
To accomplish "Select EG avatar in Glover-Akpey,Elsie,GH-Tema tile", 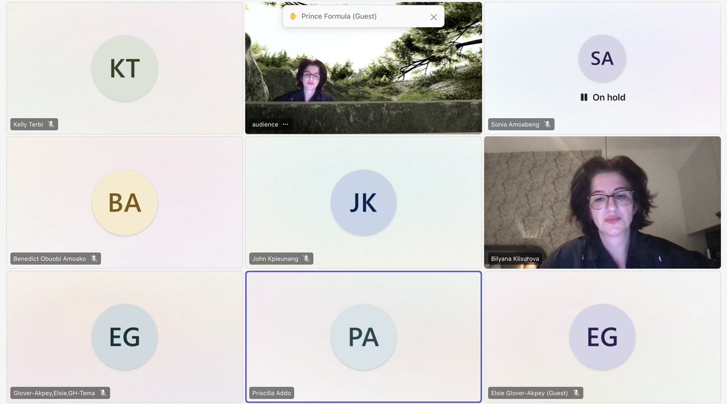I will pyautogui.click(x=125, y=337).
